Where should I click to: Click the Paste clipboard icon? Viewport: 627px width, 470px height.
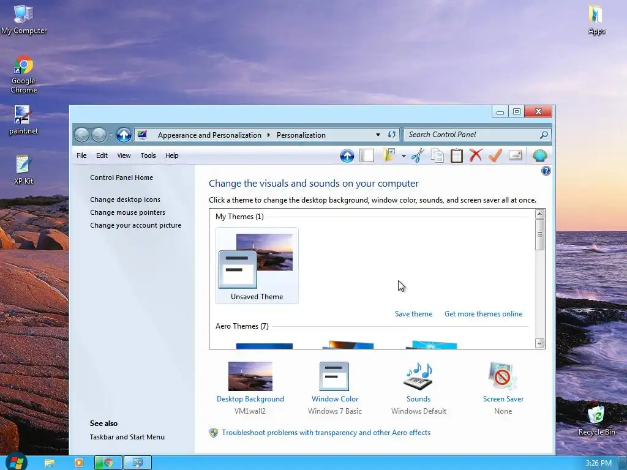click(456, 155)
